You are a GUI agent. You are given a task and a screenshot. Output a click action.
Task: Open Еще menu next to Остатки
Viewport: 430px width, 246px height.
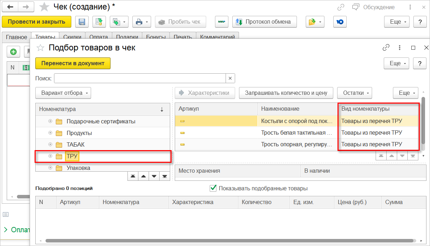(x=406, y=93)
